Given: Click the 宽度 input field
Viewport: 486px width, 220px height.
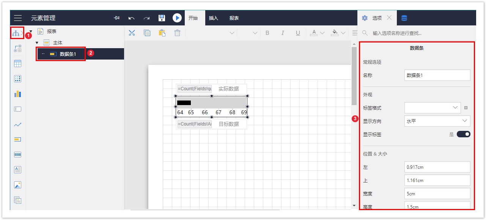Looking at the screenshot, I should [437, 193].
